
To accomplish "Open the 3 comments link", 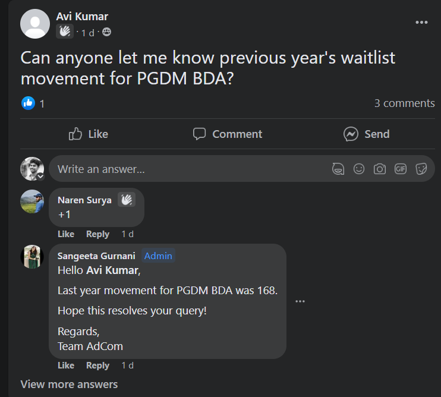I will 404,103.
